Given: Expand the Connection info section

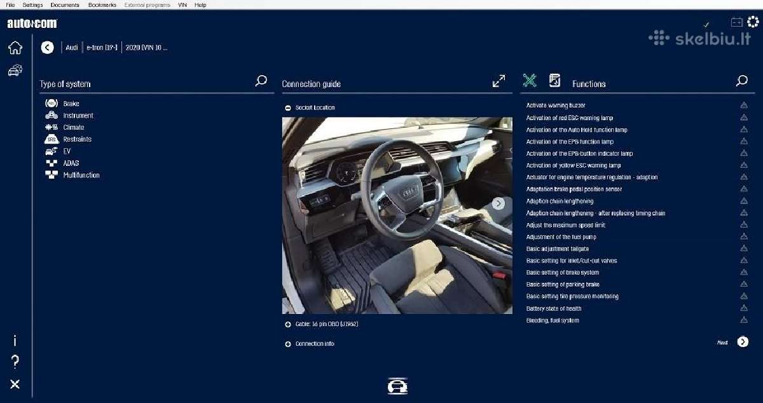Looking at the screenshot, I should pyautogui.click(x=288, y=344).
